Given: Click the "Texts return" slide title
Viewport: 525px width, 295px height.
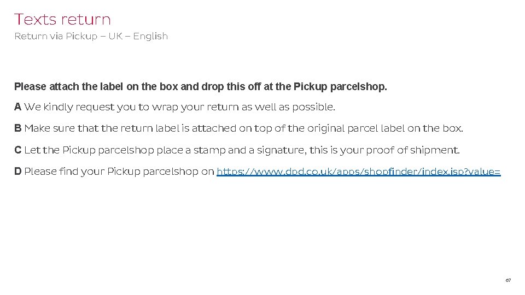Looking at the screenshot, I should point(62,20).
